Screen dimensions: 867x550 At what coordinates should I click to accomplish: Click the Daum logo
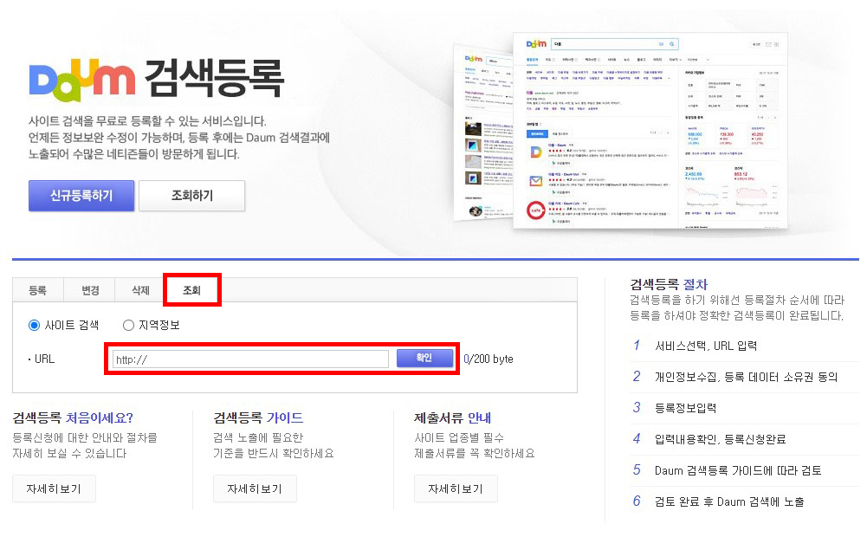[x=81, y=81]
